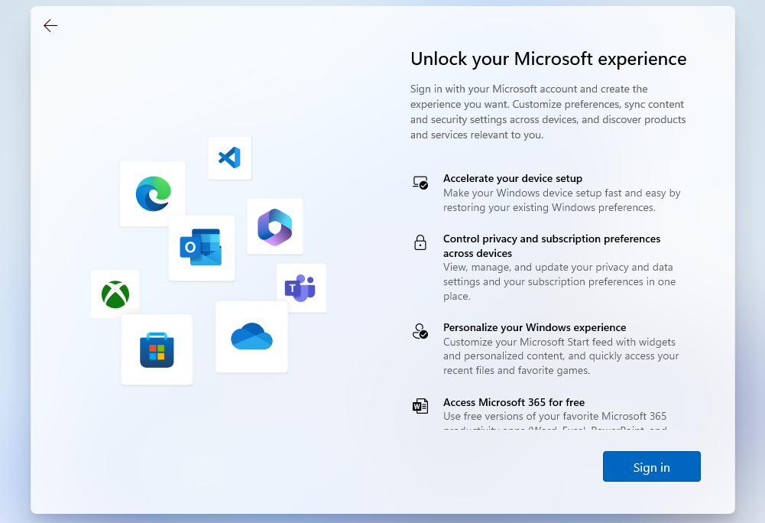Image resolution: width=765 pixels, height=523 pixels.
Task: Click 'Customize your Microsoft Start feed' description
Action: pyautogui.click(x=561, y=356)
